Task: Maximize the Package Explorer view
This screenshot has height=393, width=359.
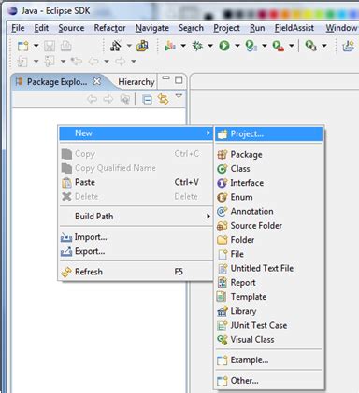Action: 179,80
